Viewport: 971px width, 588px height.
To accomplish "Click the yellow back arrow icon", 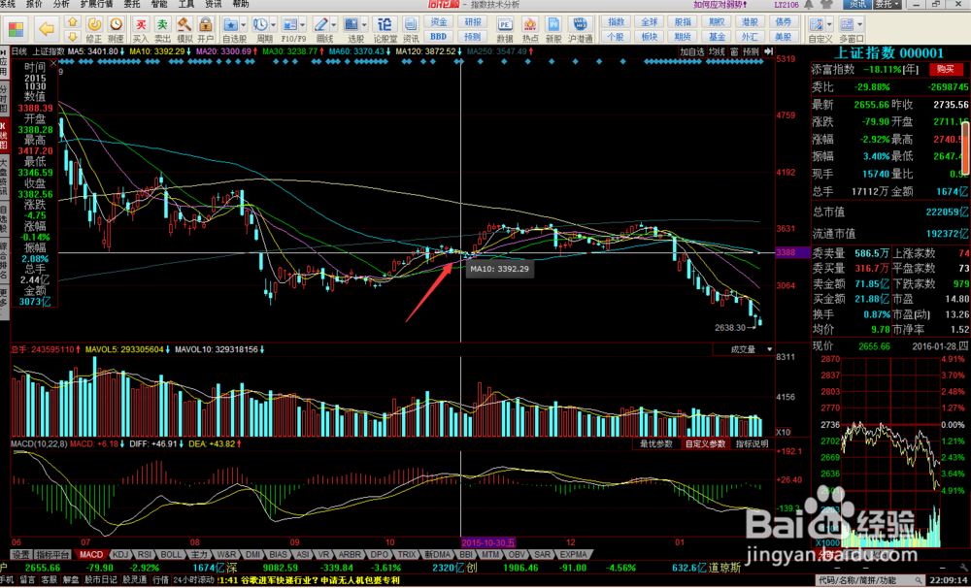I will click(x=47, y=28).
